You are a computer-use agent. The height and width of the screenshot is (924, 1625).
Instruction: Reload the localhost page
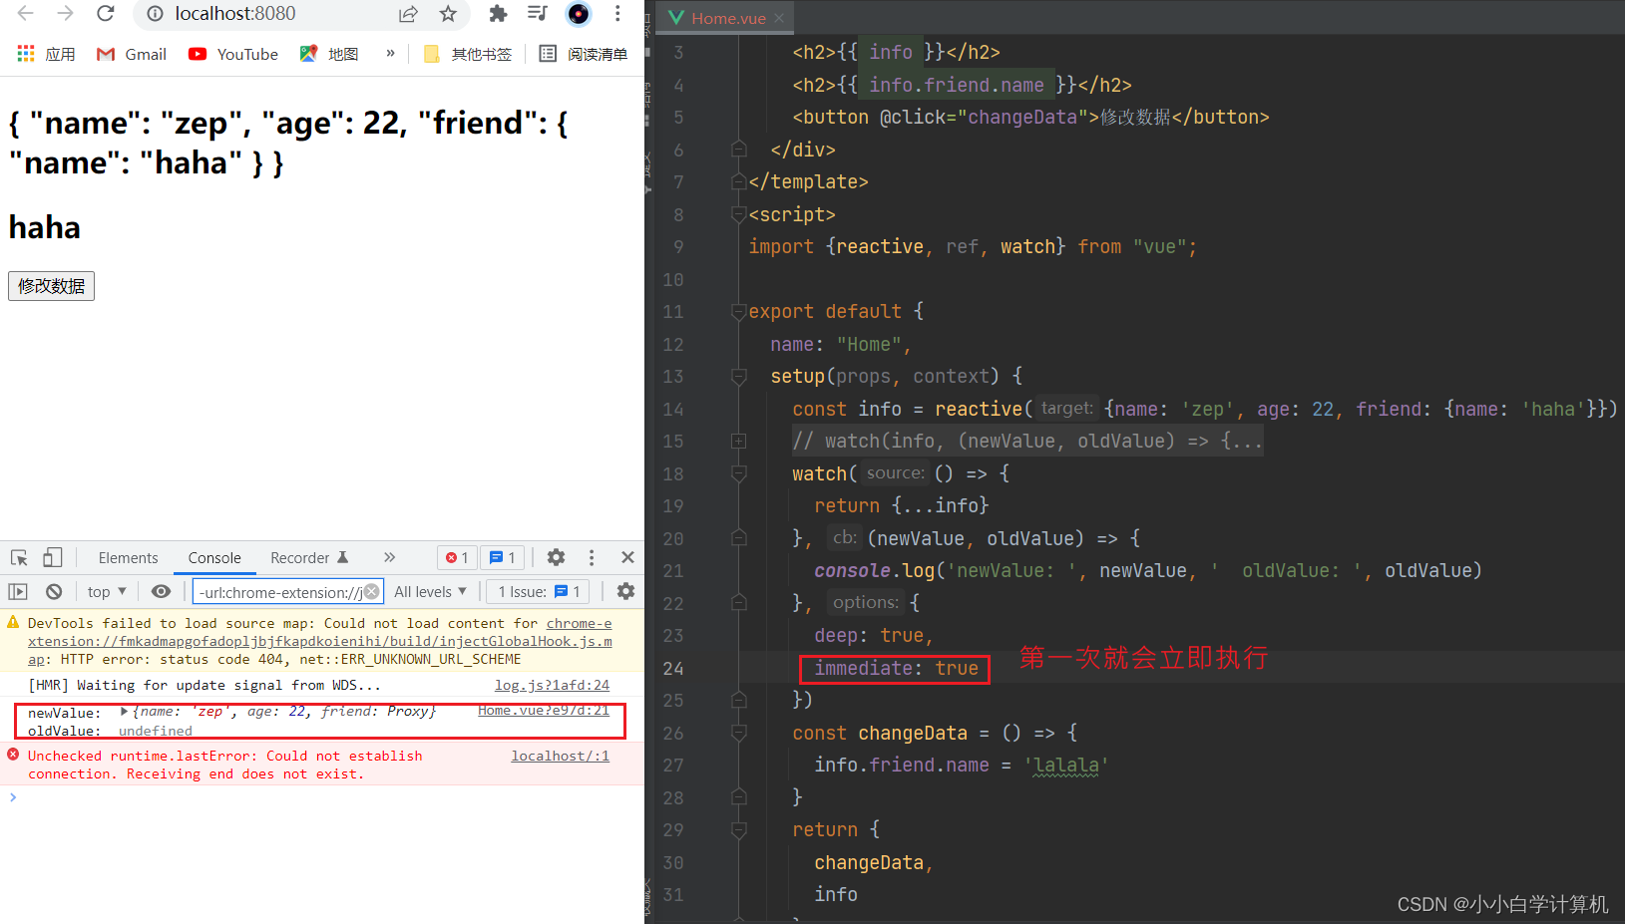(105, 13)
